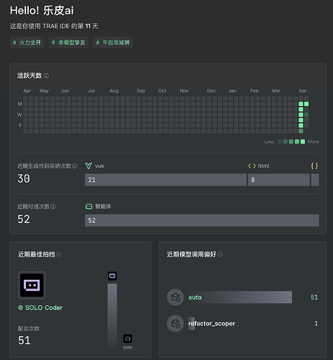Click the 第 11 天 usage subtitle
333x360 pixels.
[54, 26]
